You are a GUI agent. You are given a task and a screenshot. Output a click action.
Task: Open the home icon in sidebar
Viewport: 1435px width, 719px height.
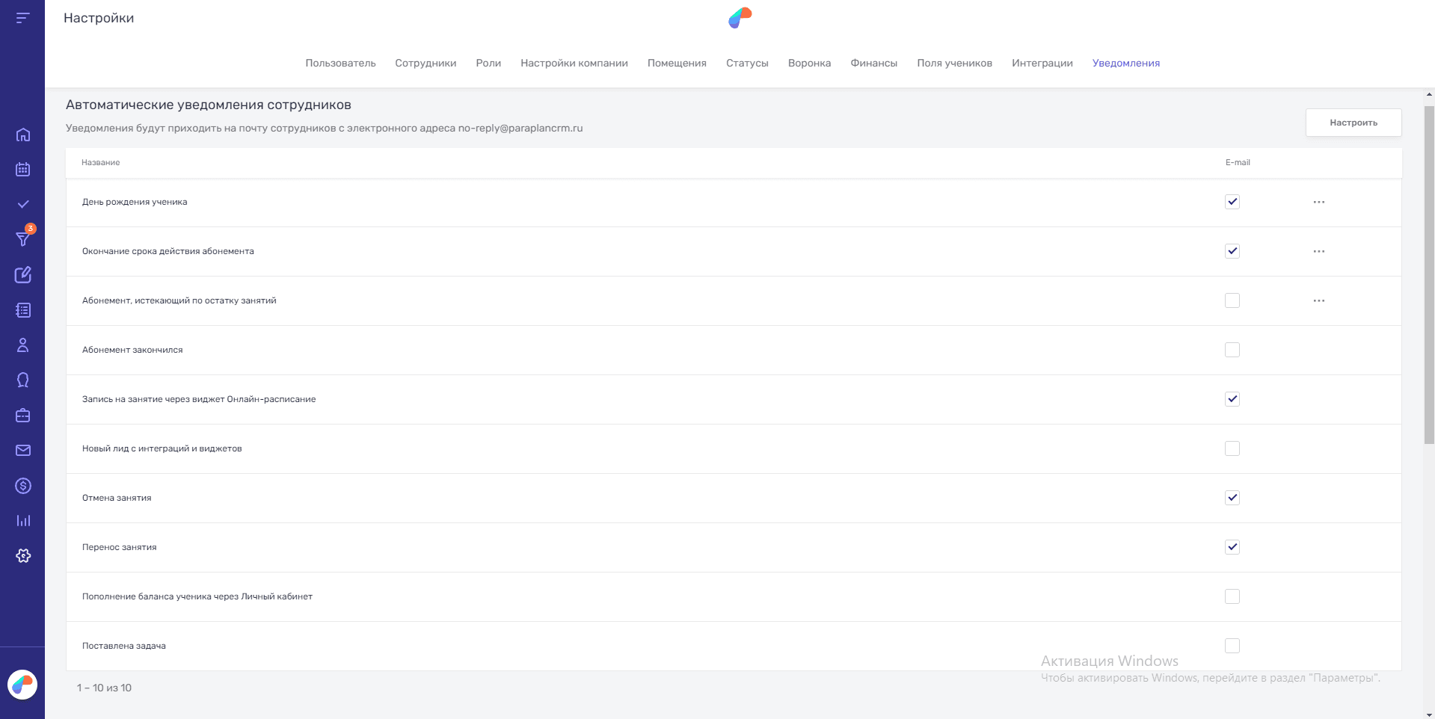click(x=23, y=135)
